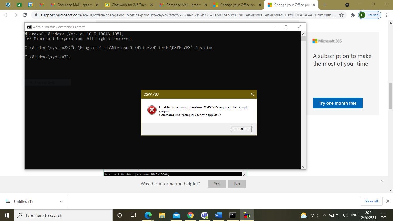This screenshot has width=393, height=221.
Task: Answer No to helpful feedback
Action: (237, 184)
